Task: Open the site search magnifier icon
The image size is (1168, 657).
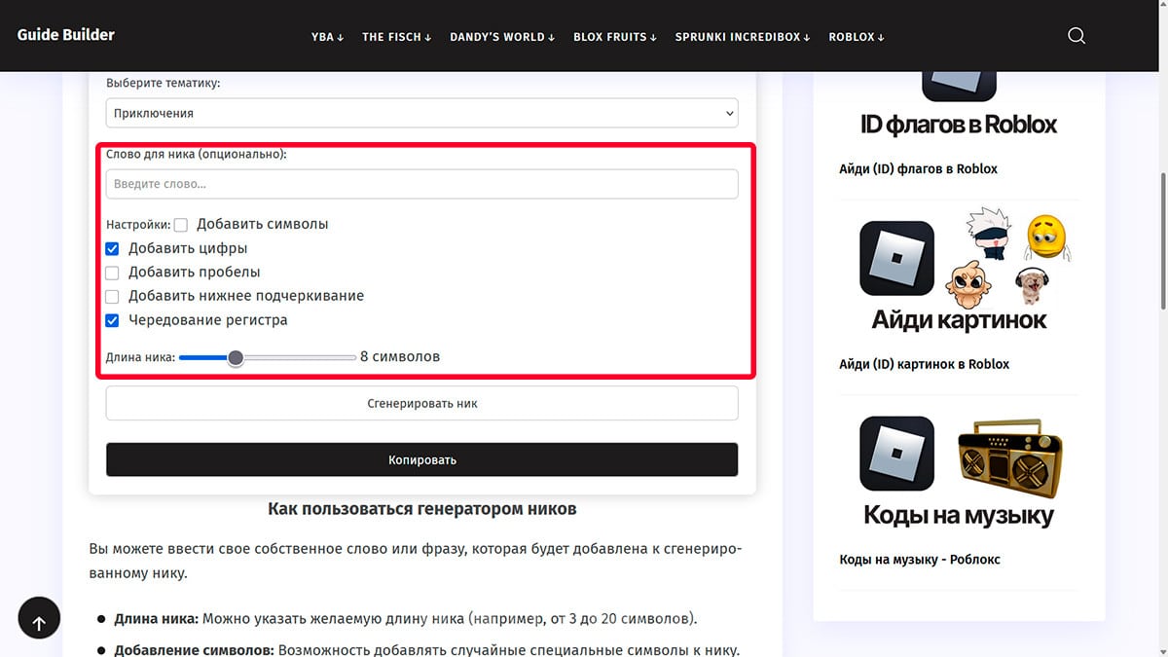Action: pyautogui.click(x=1076, y=36)
